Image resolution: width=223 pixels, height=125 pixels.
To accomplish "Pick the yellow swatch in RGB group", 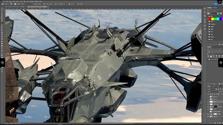I will tap(212, 19).
